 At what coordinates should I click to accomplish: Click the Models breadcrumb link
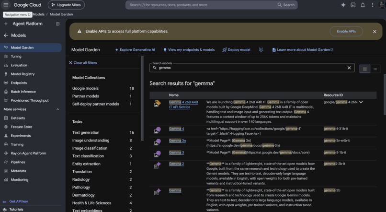(39, 14)
